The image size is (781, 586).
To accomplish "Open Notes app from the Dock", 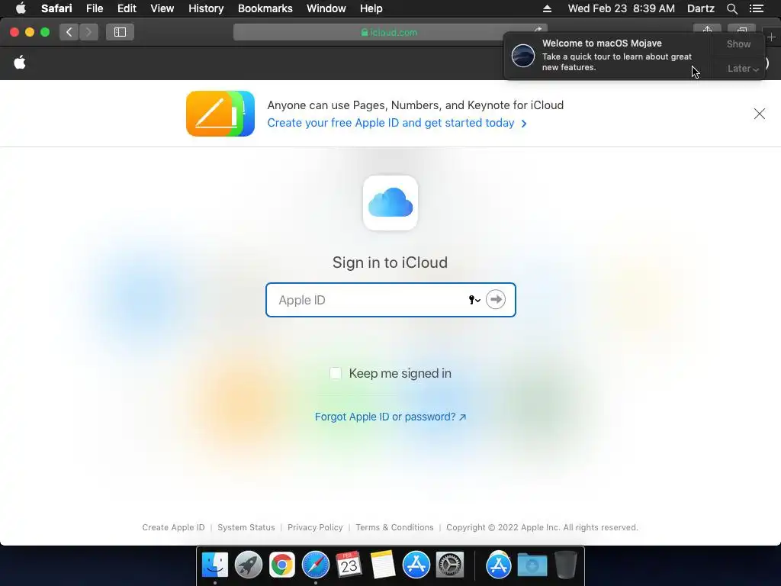I will 383,565.
